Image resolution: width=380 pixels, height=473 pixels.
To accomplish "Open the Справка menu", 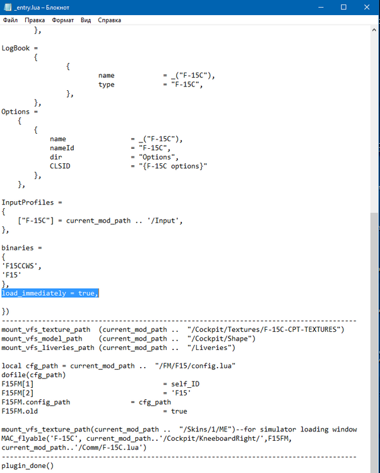I will (109, 20).
